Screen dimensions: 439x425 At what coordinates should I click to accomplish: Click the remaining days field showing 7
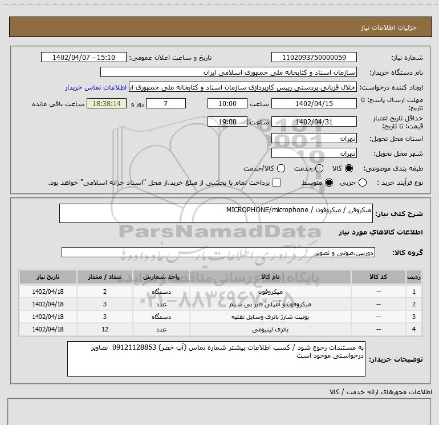[166, 103]
